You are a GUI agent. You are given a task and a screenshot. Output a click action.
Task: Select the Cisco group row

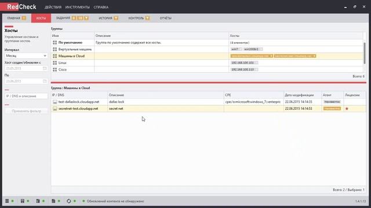pos(207,69)
